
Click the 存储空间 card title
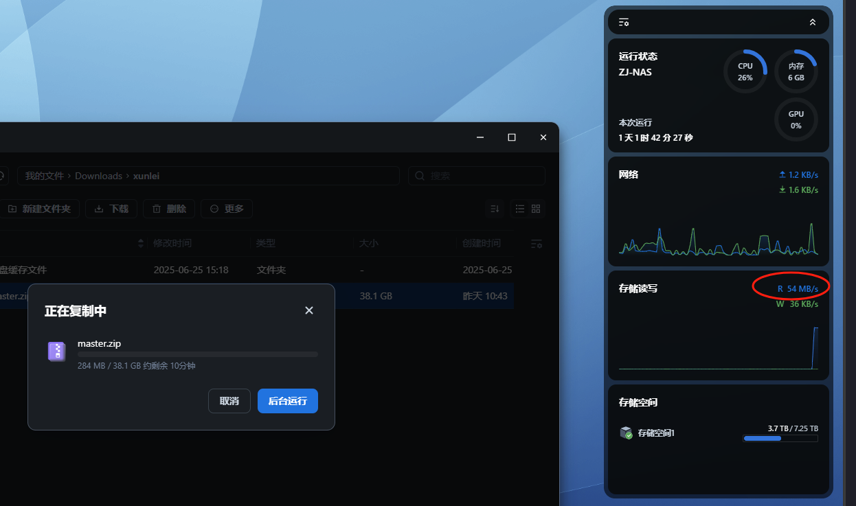click(x=638, y=402)
